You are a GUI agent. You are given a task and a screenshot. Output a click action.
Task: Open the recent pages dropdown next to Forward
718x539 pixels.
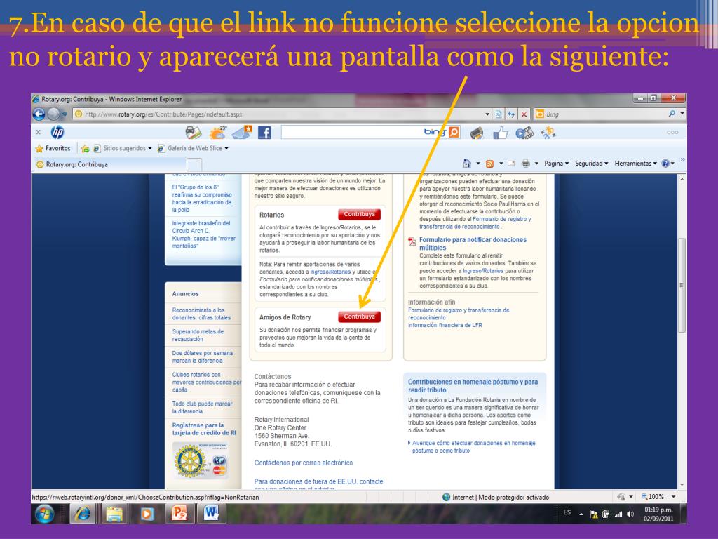coord(65,114)
